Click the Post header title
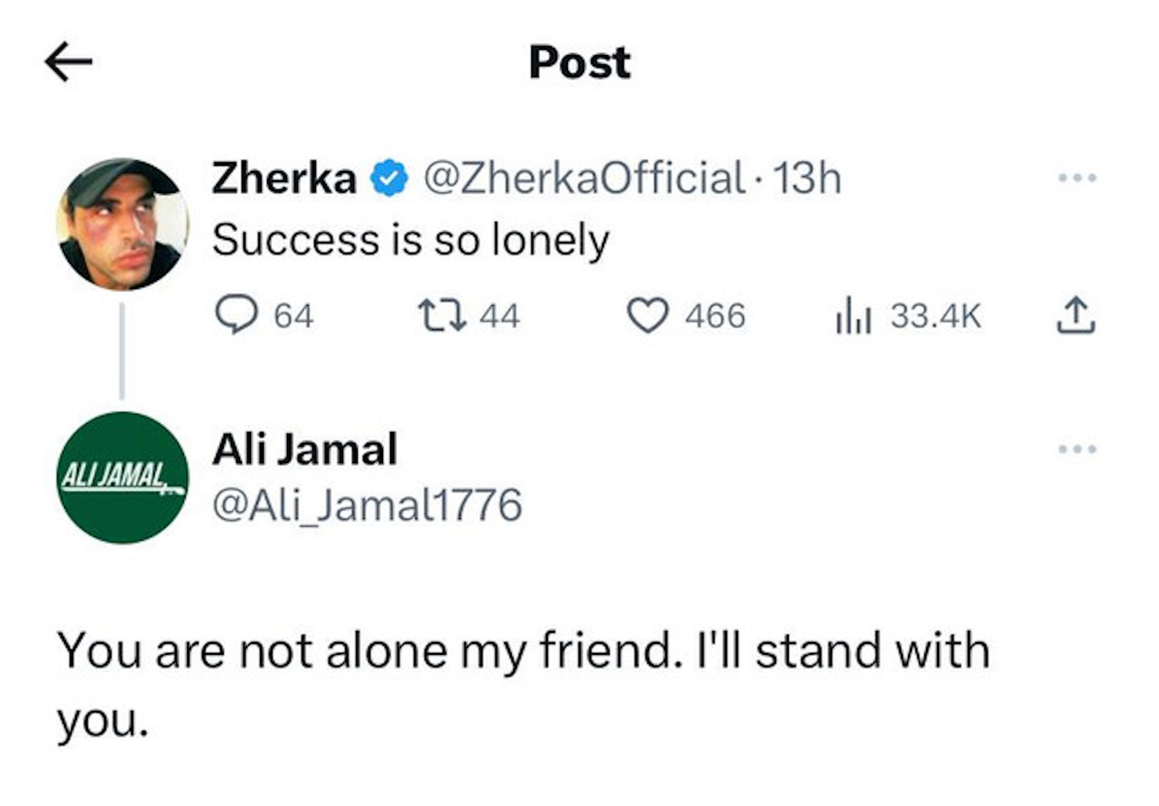 579,62
